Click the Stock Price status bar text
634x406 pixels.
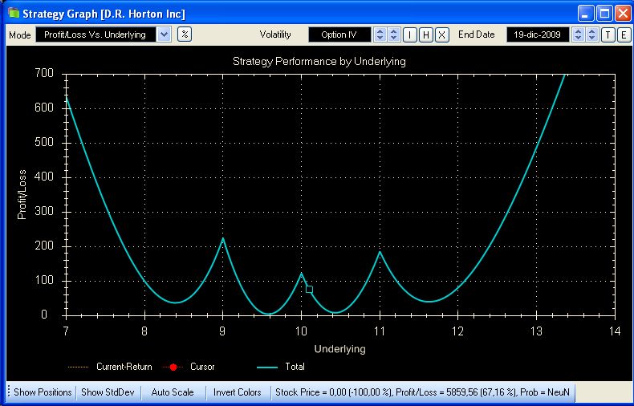422,392
